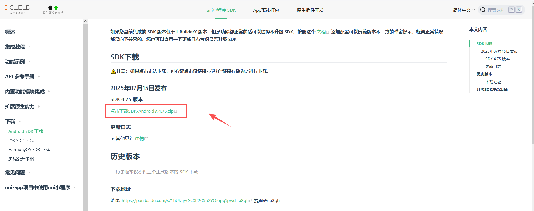534x211 pixels.
Task: Click the external link icon after 文档
Action: (328, 32)
